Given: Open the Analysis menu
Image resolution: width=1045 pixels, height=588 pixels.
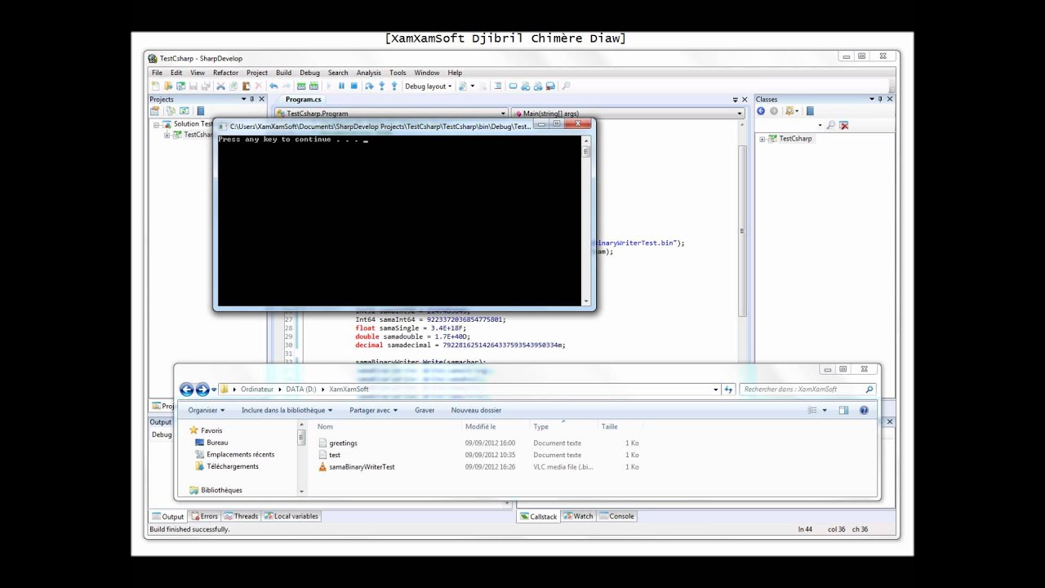Looking at the screenshot, I should [x=368, y=73].
